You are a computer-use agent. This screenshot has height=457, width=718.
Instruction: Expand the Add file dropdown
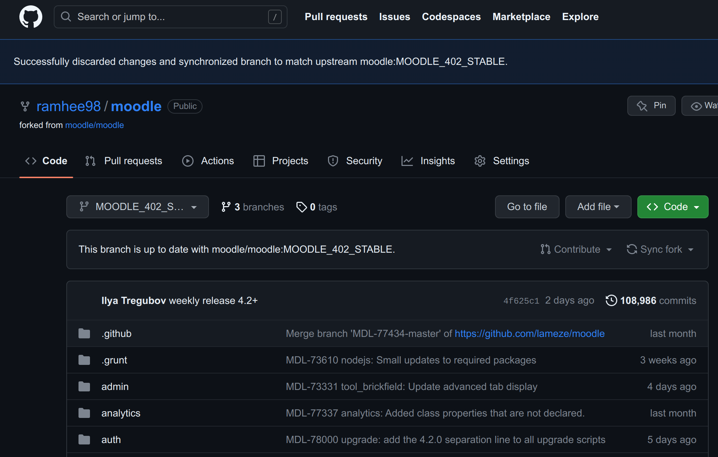point(598,206)
